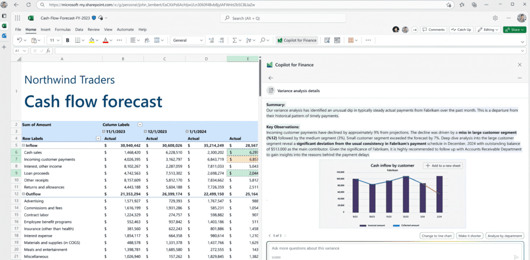Switch to the Insert tab
The image size is (530, 260).
(46, 29)
